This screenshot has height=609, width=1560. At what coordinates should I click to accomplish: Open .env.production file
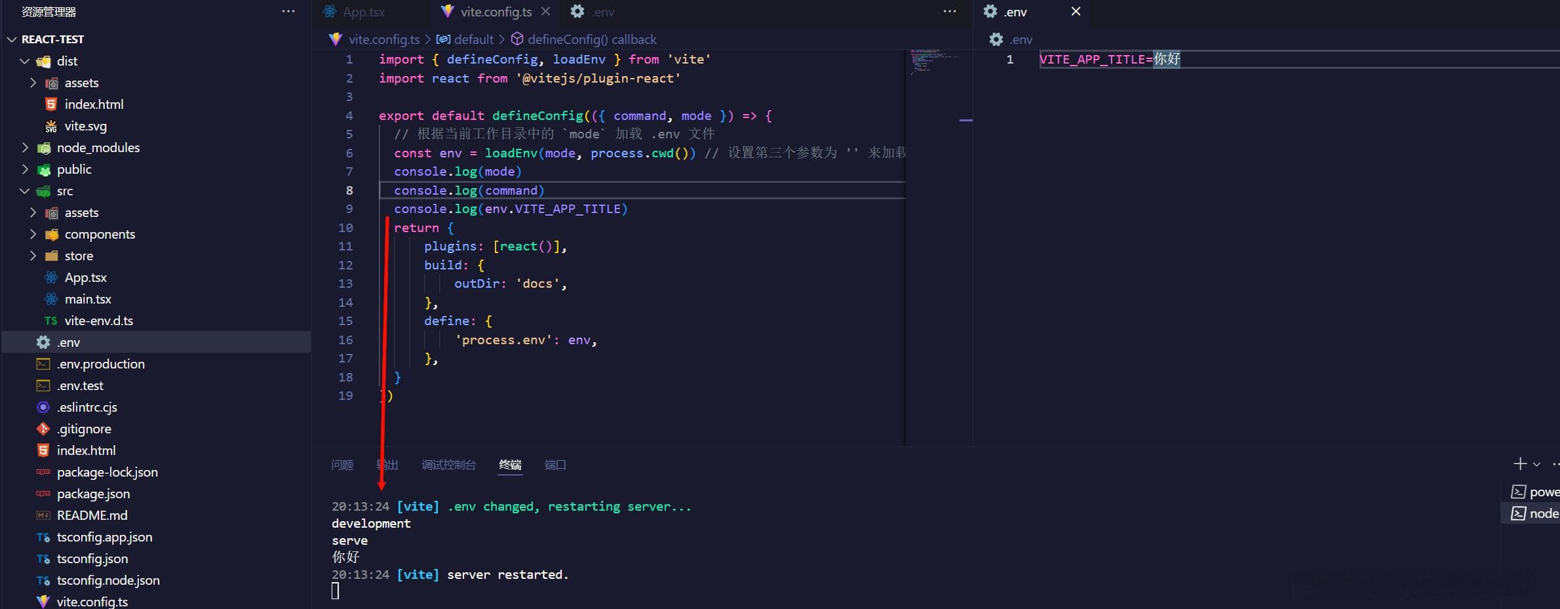tap(100, 364)
